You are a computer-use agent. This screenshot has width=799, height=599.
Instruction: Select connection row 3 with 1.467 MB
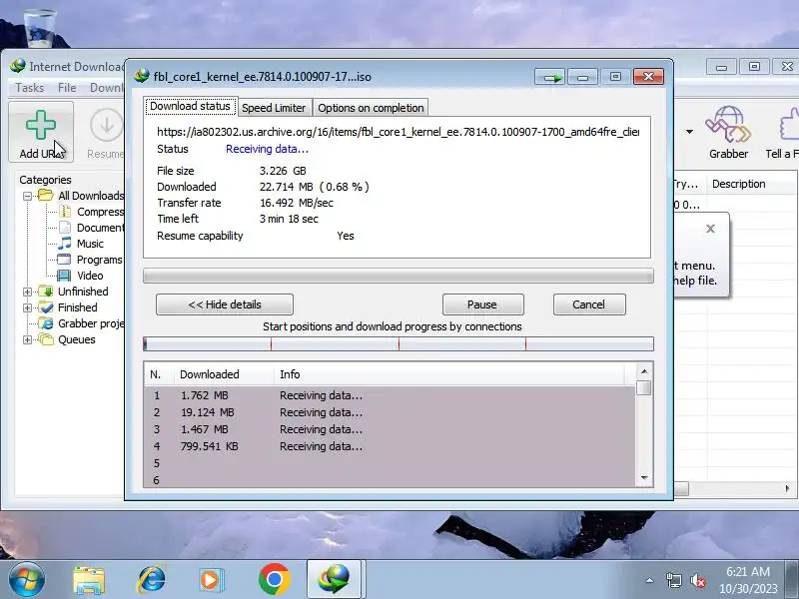tap(390, 429)
